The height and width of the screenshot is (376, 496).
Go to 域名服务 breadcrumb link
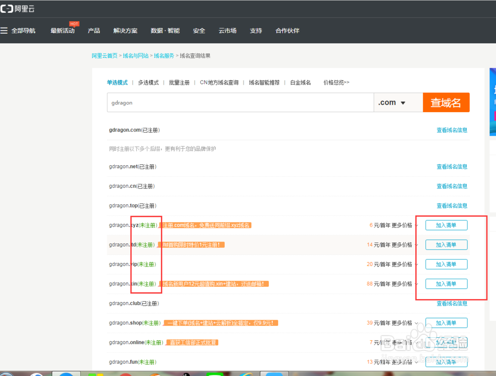pyautogui.click(x=164, y=56)
